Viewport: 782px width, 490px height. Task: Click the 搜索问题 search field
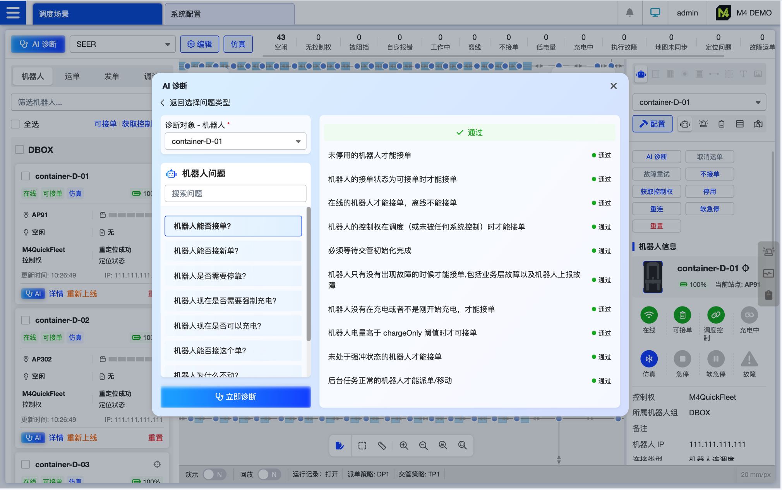click(x=235, y=194)
